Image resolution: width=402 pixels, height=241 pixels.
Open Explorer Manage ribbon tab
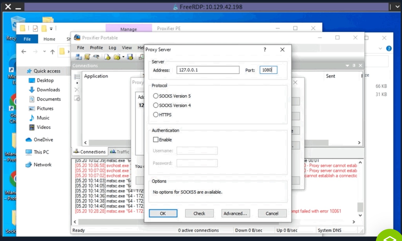tap(128, 29)
